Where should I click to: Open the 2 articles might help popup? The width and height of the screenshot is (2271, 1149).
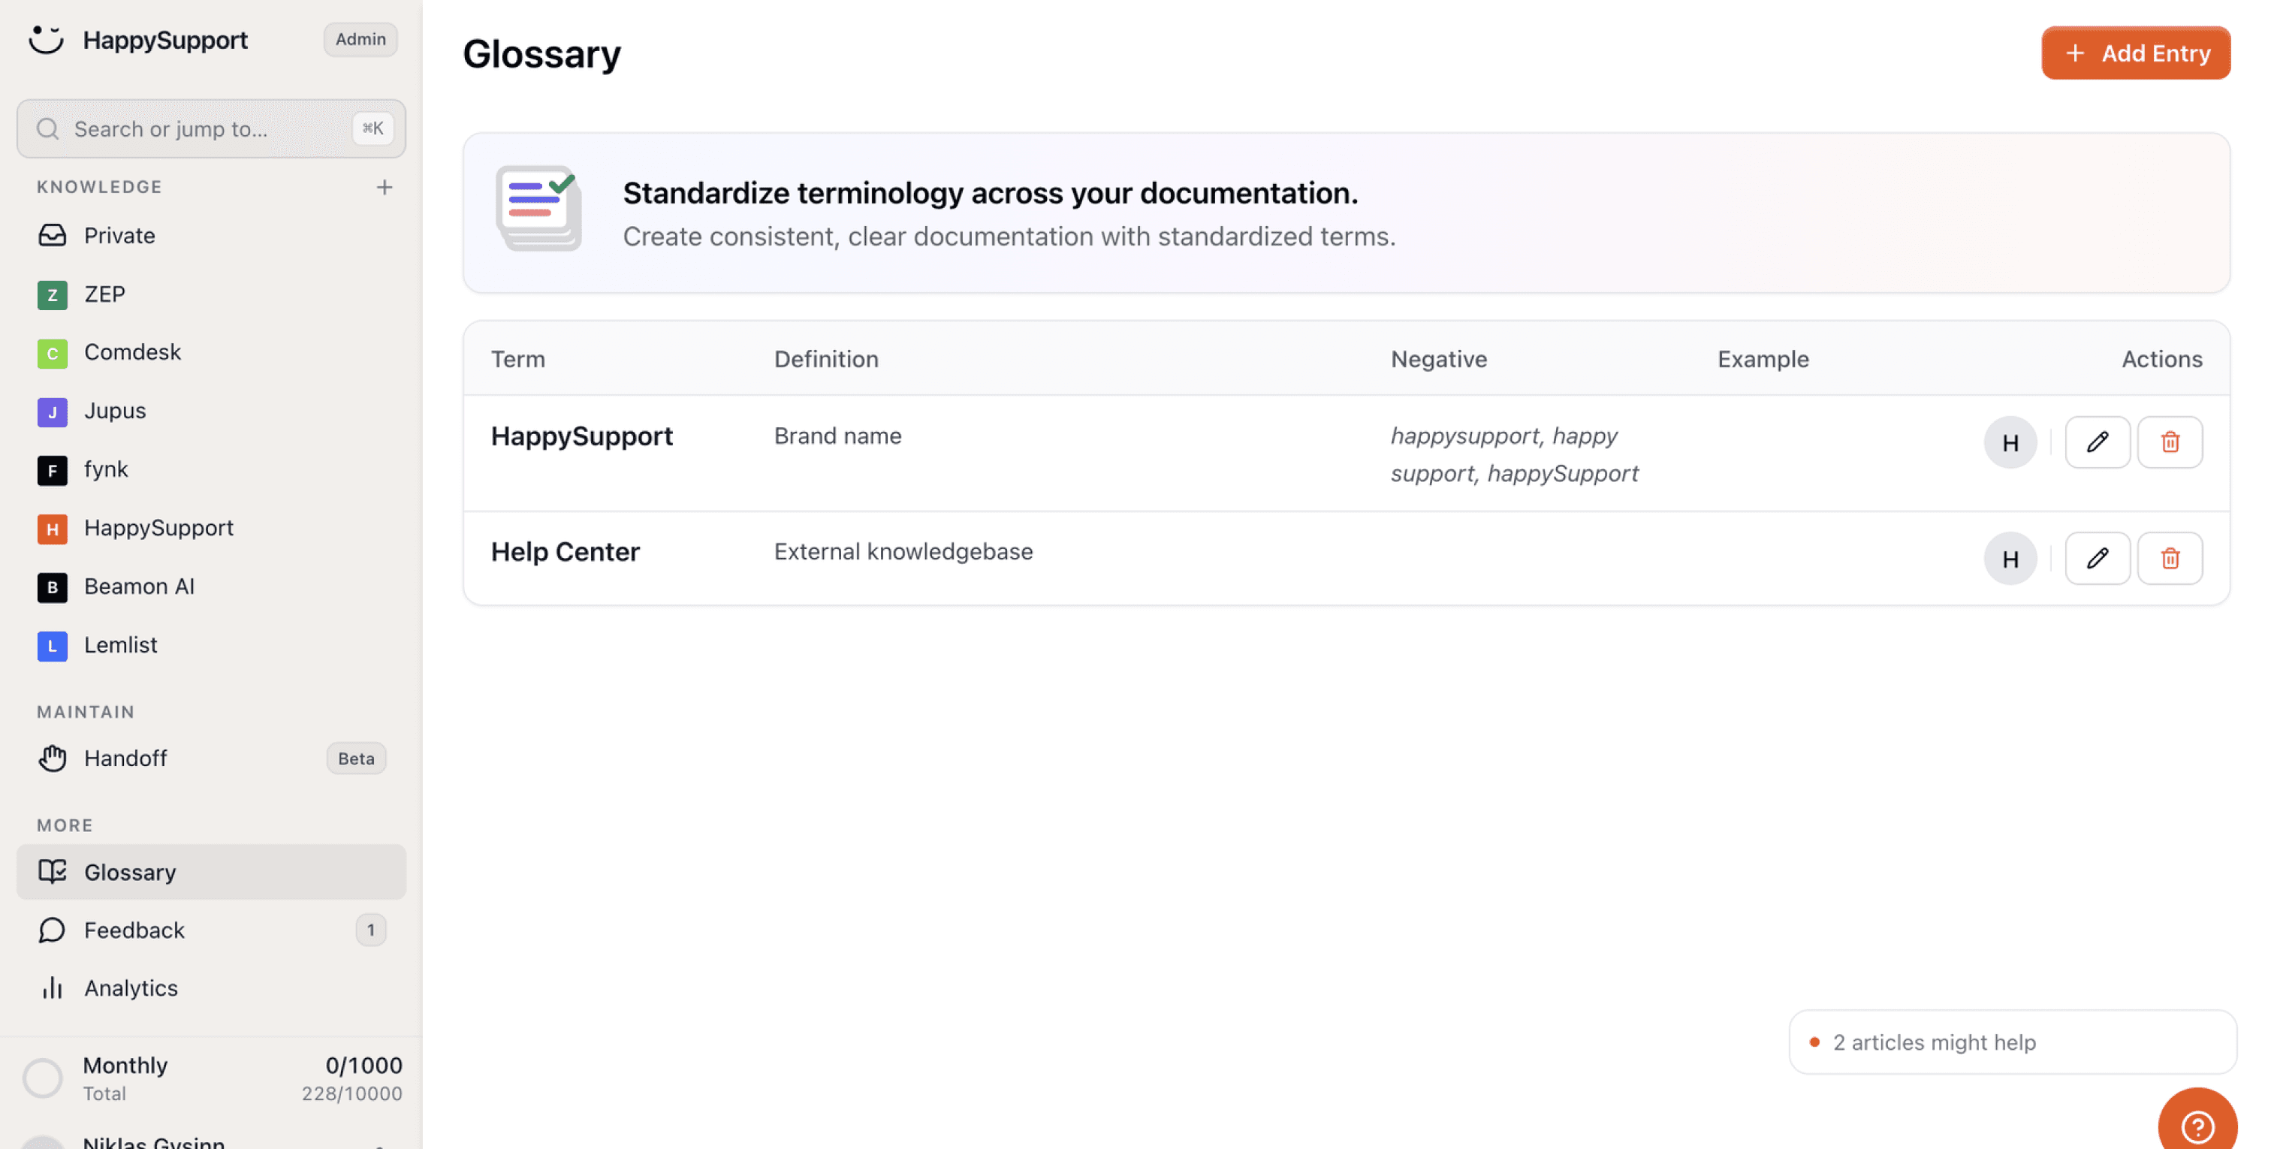coord(2012,1042)
